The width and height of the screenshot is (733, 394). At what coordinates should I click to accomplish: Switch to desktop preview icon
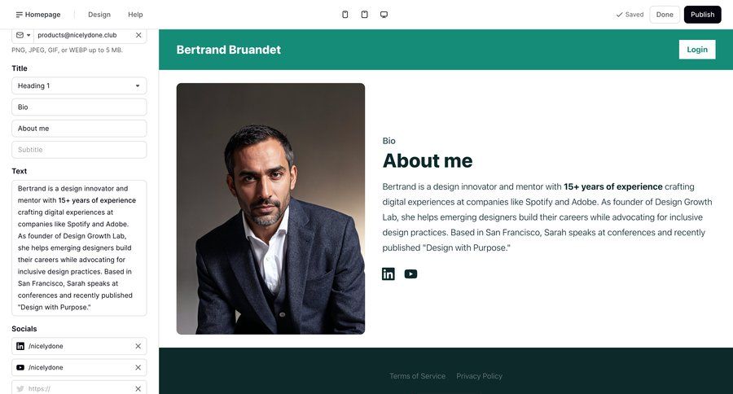coord(384,15)
